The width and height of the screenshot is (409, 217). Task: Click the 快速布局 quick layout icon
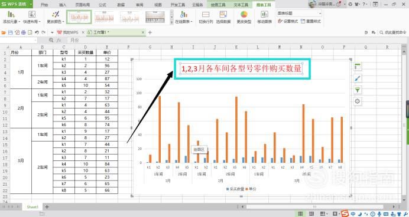click(x=32, y=15)
